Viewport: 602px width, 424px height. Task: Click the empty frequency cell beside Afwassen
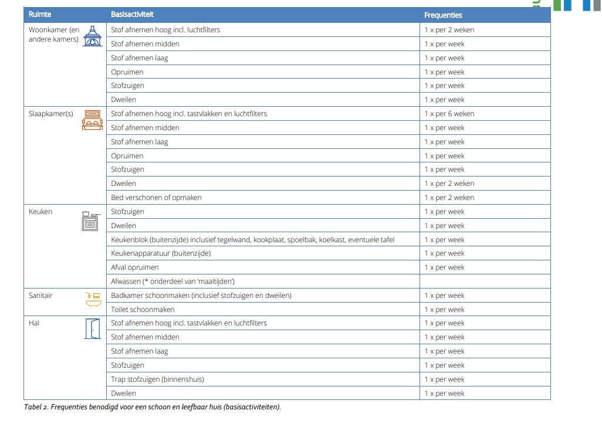coord(485,281)
